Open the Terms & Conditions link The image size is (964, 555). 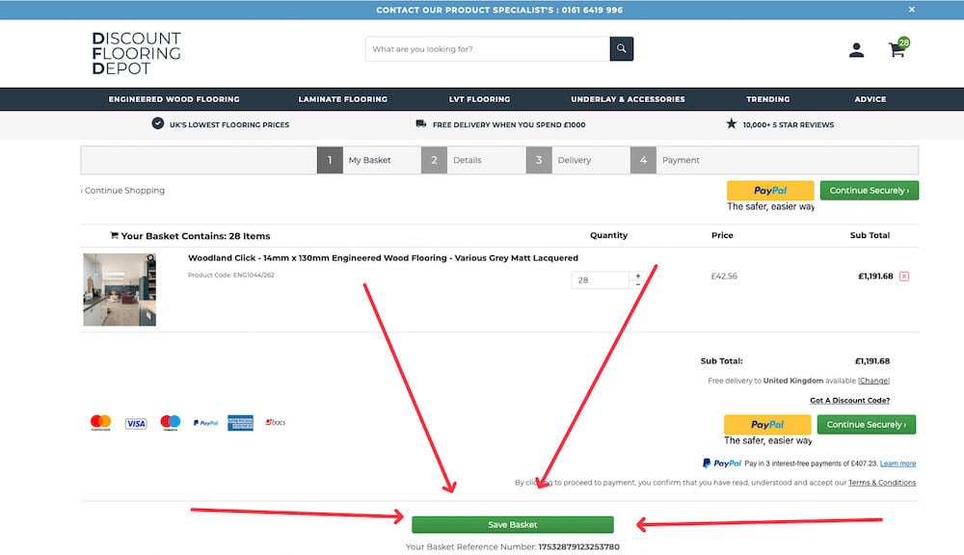882,483
